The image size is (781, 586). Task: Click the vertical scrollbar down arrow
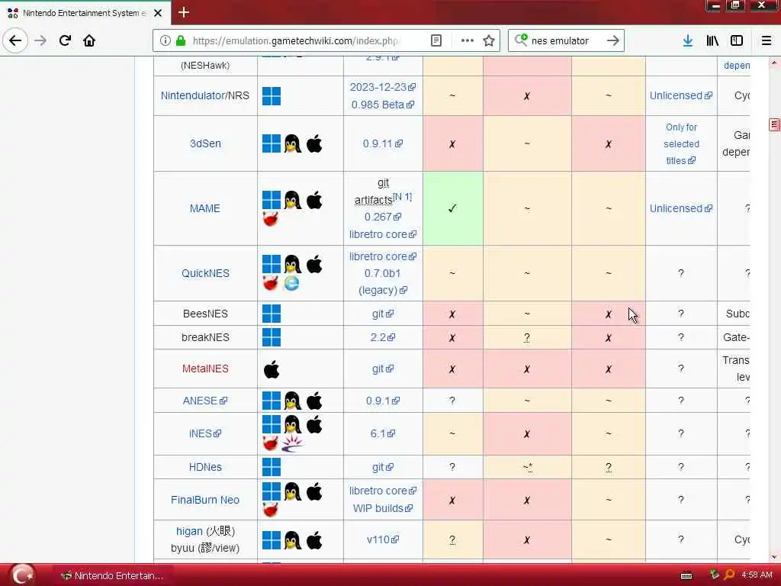point(773,557)
